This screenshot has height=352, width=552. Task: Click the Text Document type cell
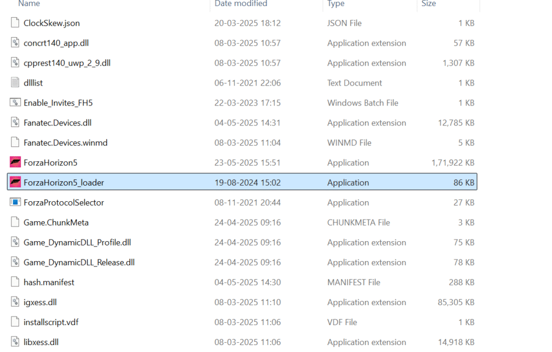355,83
